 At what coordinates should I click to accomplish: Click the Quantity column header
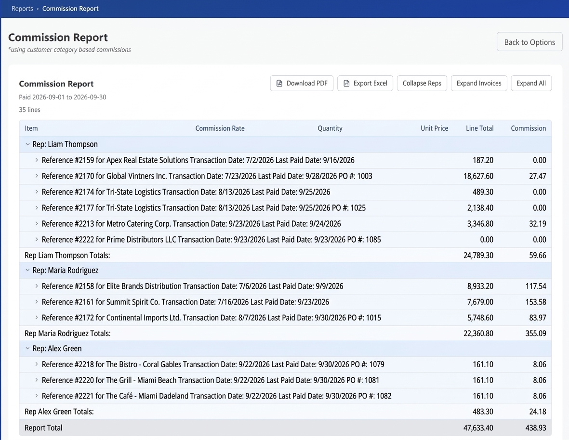330,128
